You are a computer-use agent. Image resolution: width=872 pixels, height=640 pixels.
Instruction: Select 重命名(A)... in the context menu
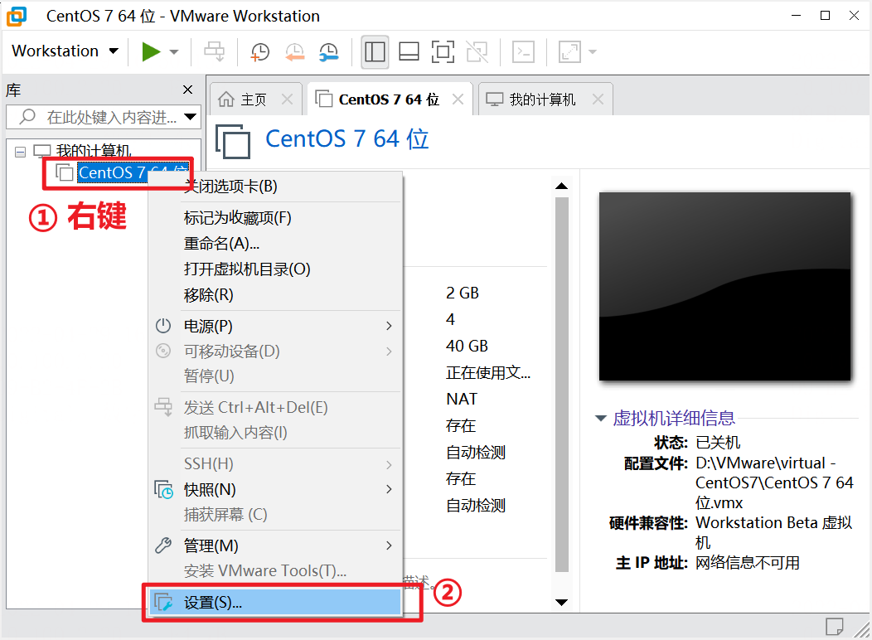(x=274, y=243)
